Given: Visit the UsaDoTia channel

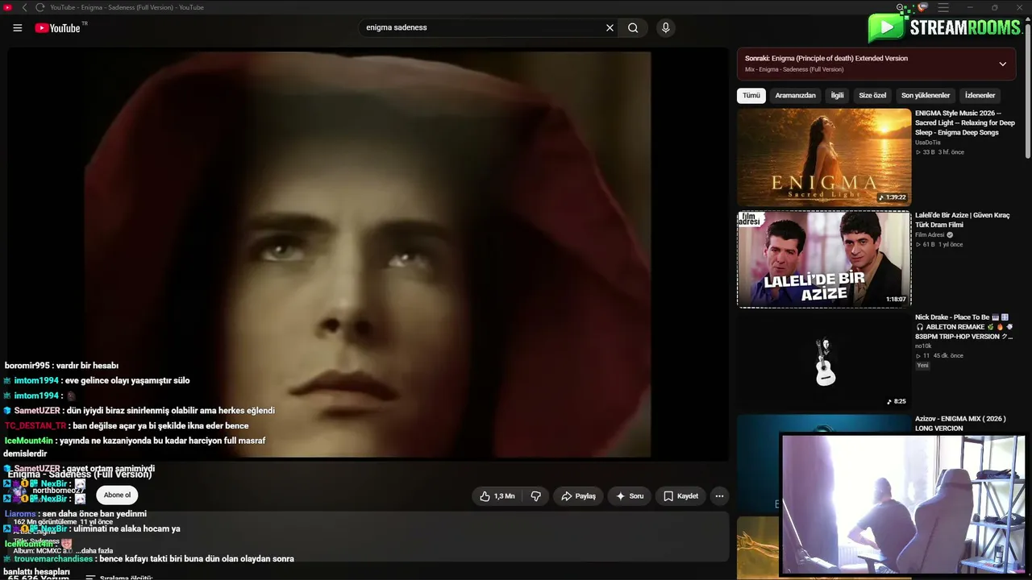Looking at the screenshot, I should click(927, 143).
